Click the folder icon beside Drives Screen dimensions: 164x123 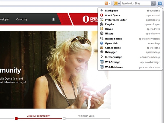[102, 29]
